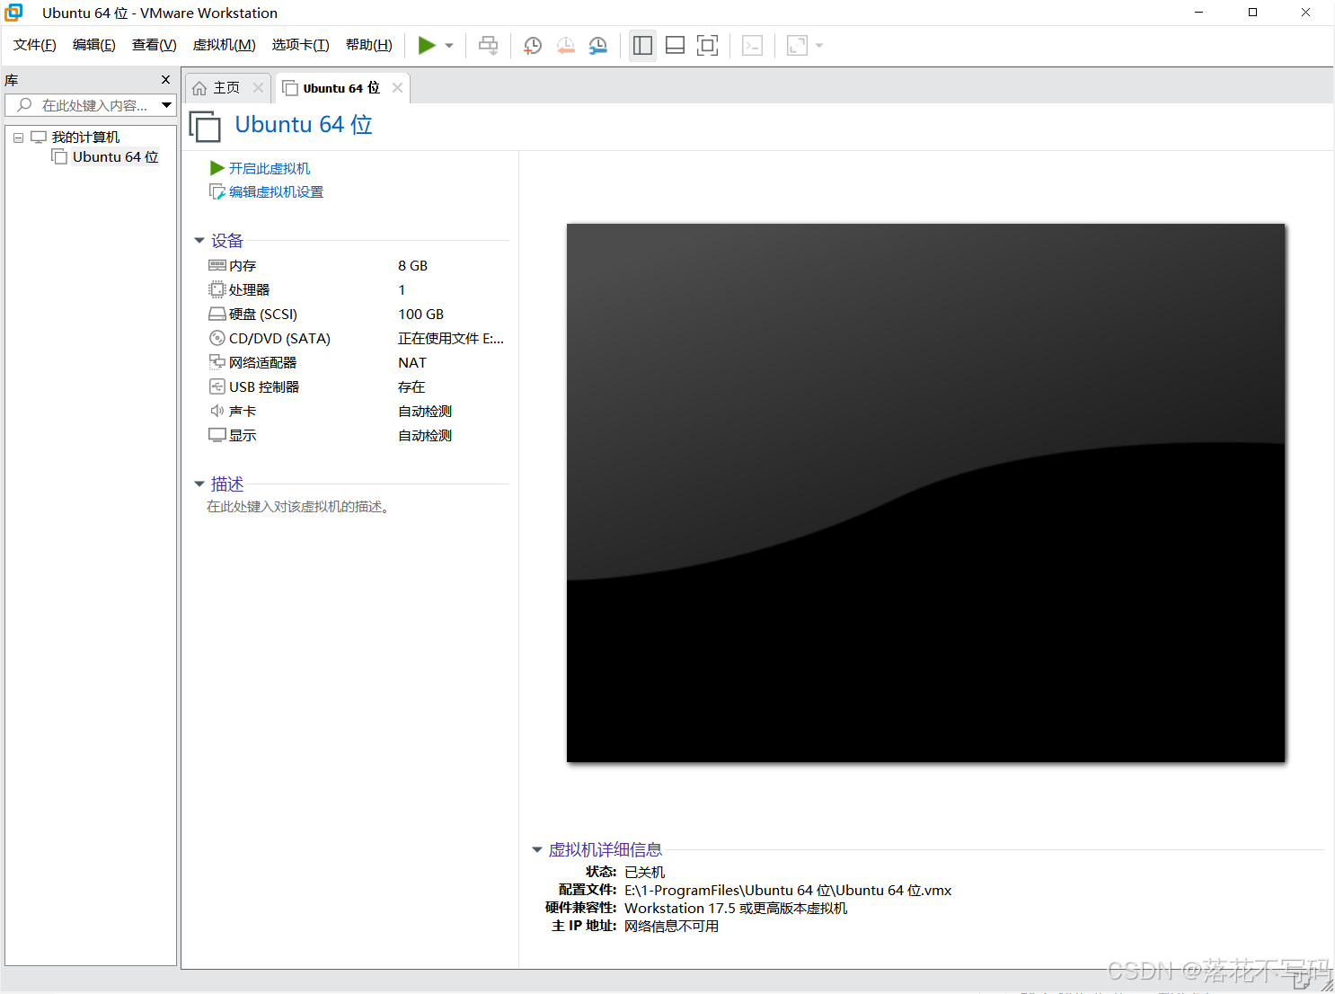
Task: Take a snapshot with the clock toolbar icon
Action: 533,45
